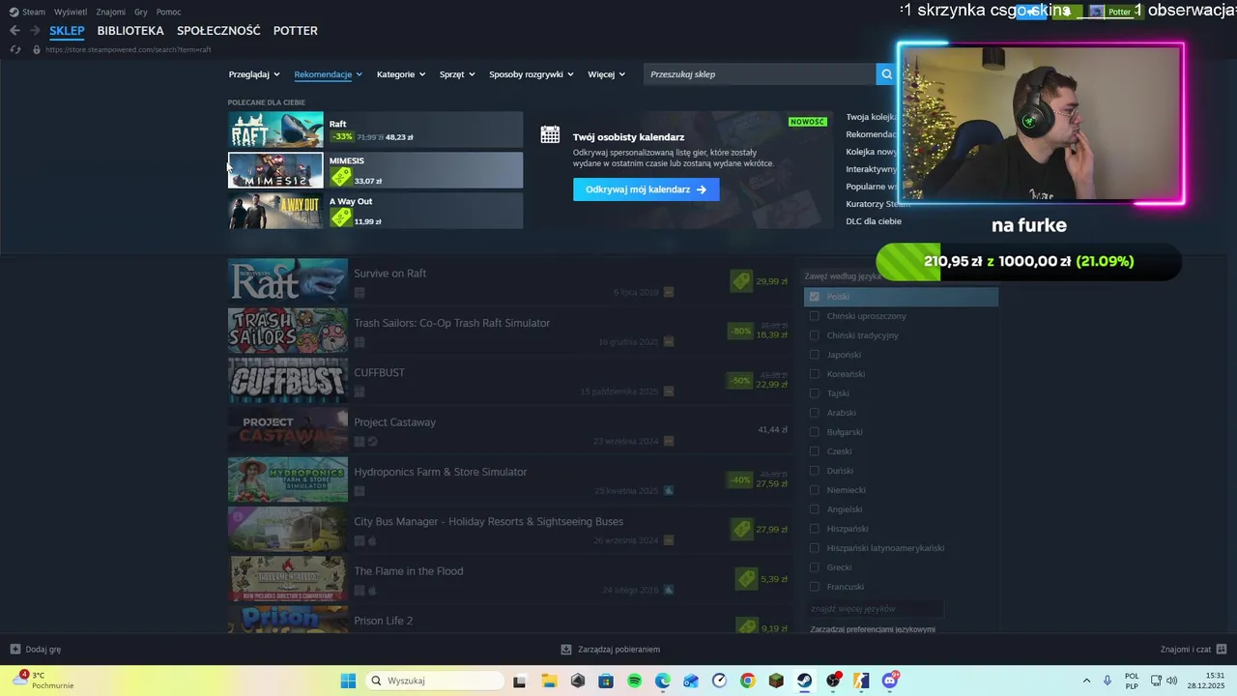Expand the Więcej dropdown

(x=607, y=74)
